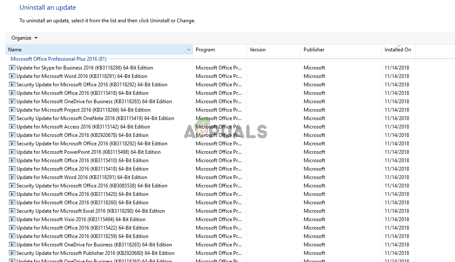Click the icon of Security Update KB3085538 row
Screen dimensions: 455x262
click(12, 185)
